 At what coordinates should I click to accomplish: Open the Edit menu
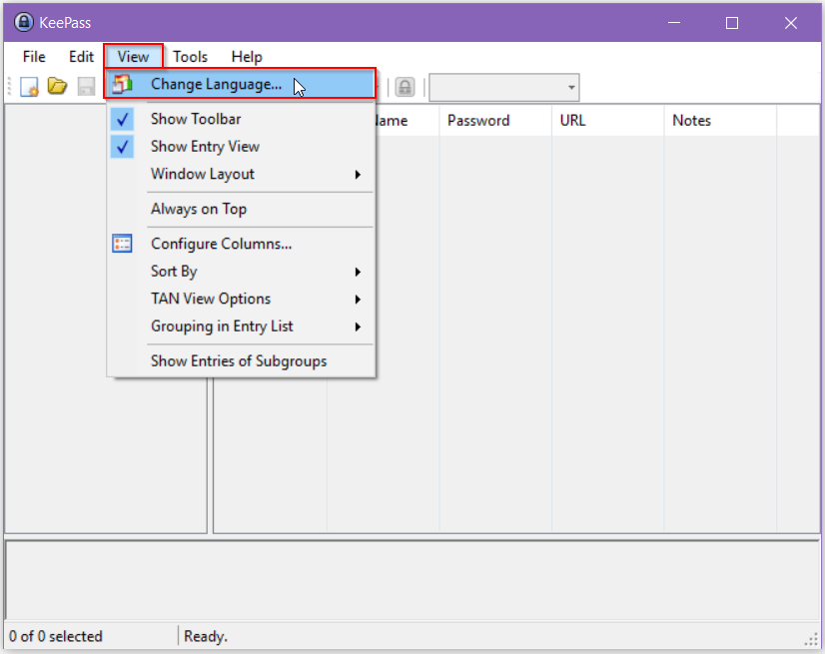click(81, 56)
